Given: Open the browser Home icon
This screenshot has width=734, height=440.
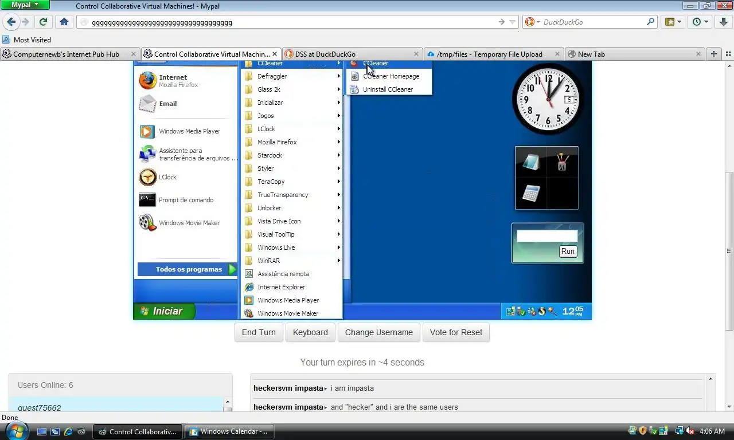Looking at the screenshot, I should [x=64, y=22].
